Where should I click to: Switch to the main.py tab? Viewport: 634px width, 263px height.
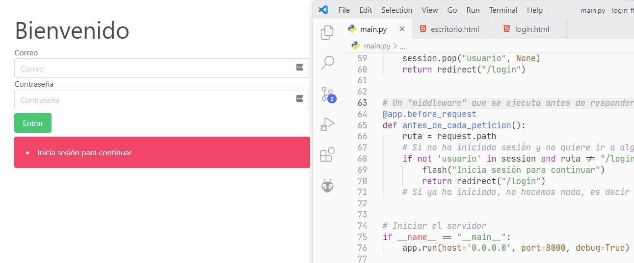tap(377, 29)
